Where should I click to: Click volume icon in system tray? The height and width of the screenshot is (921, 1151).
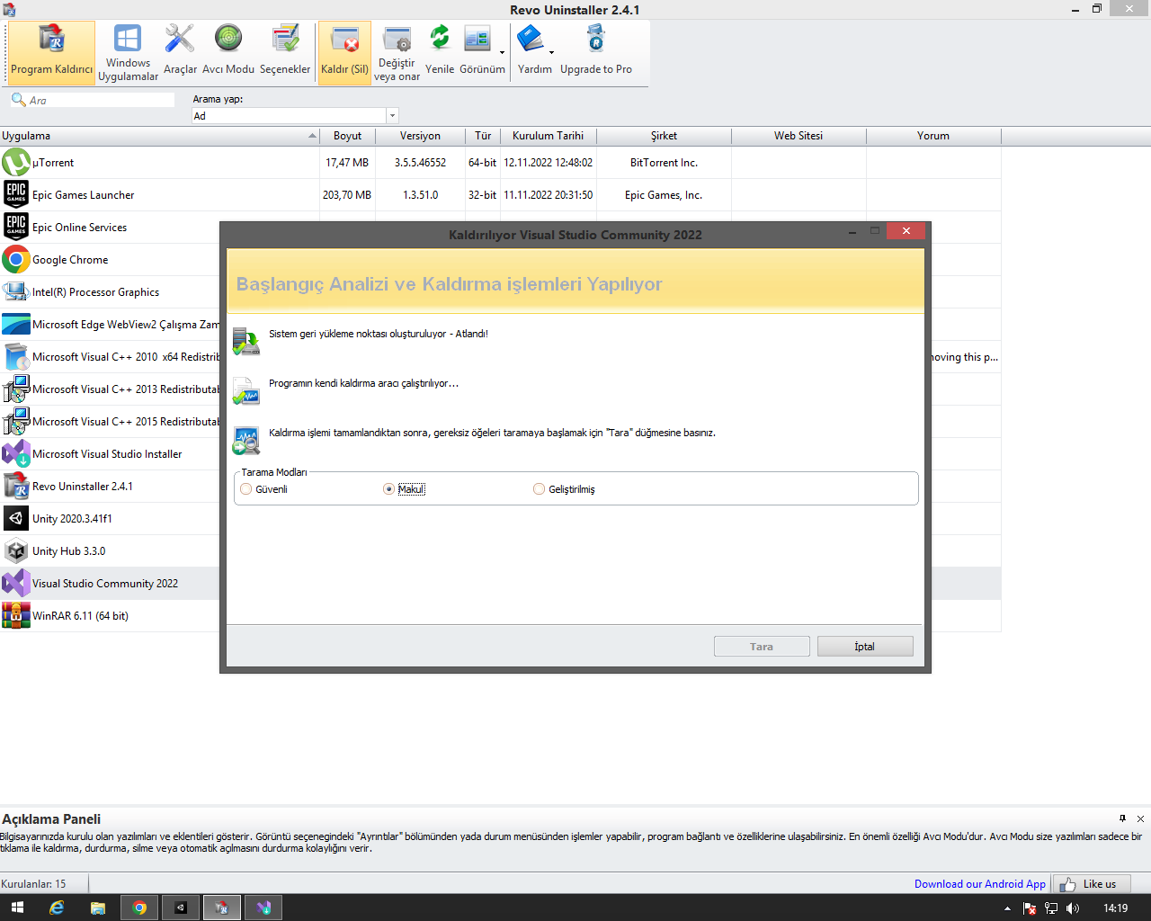point(1073,908)
